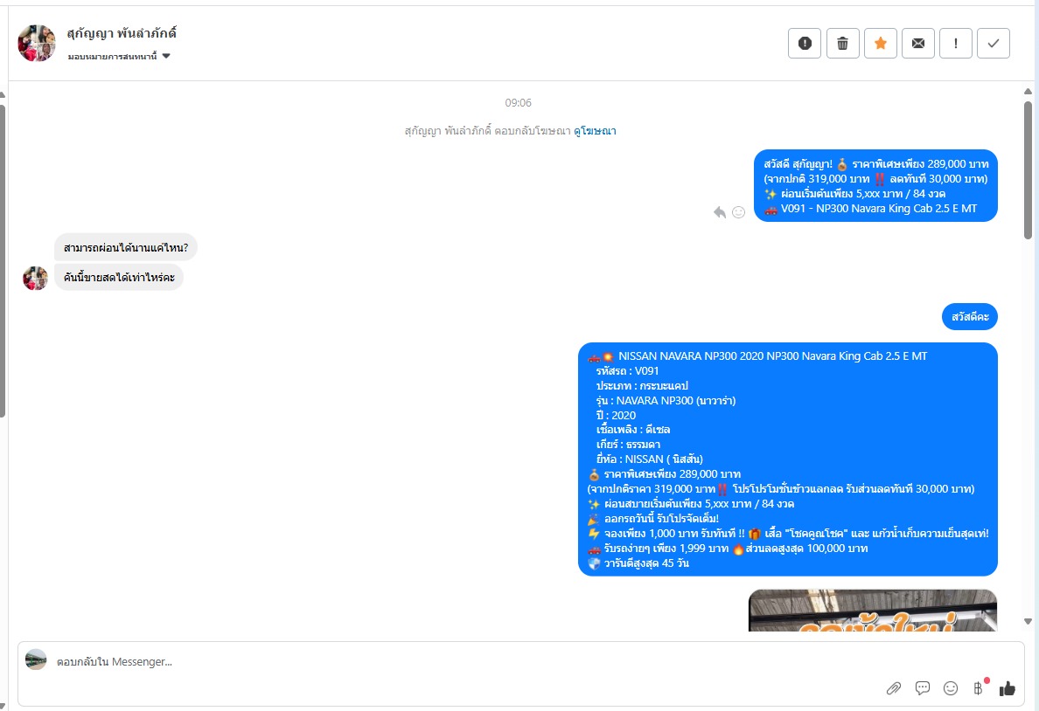
Task: Focus the ตอบกลับใน Messenger reply field
Action: click(464, 662)
